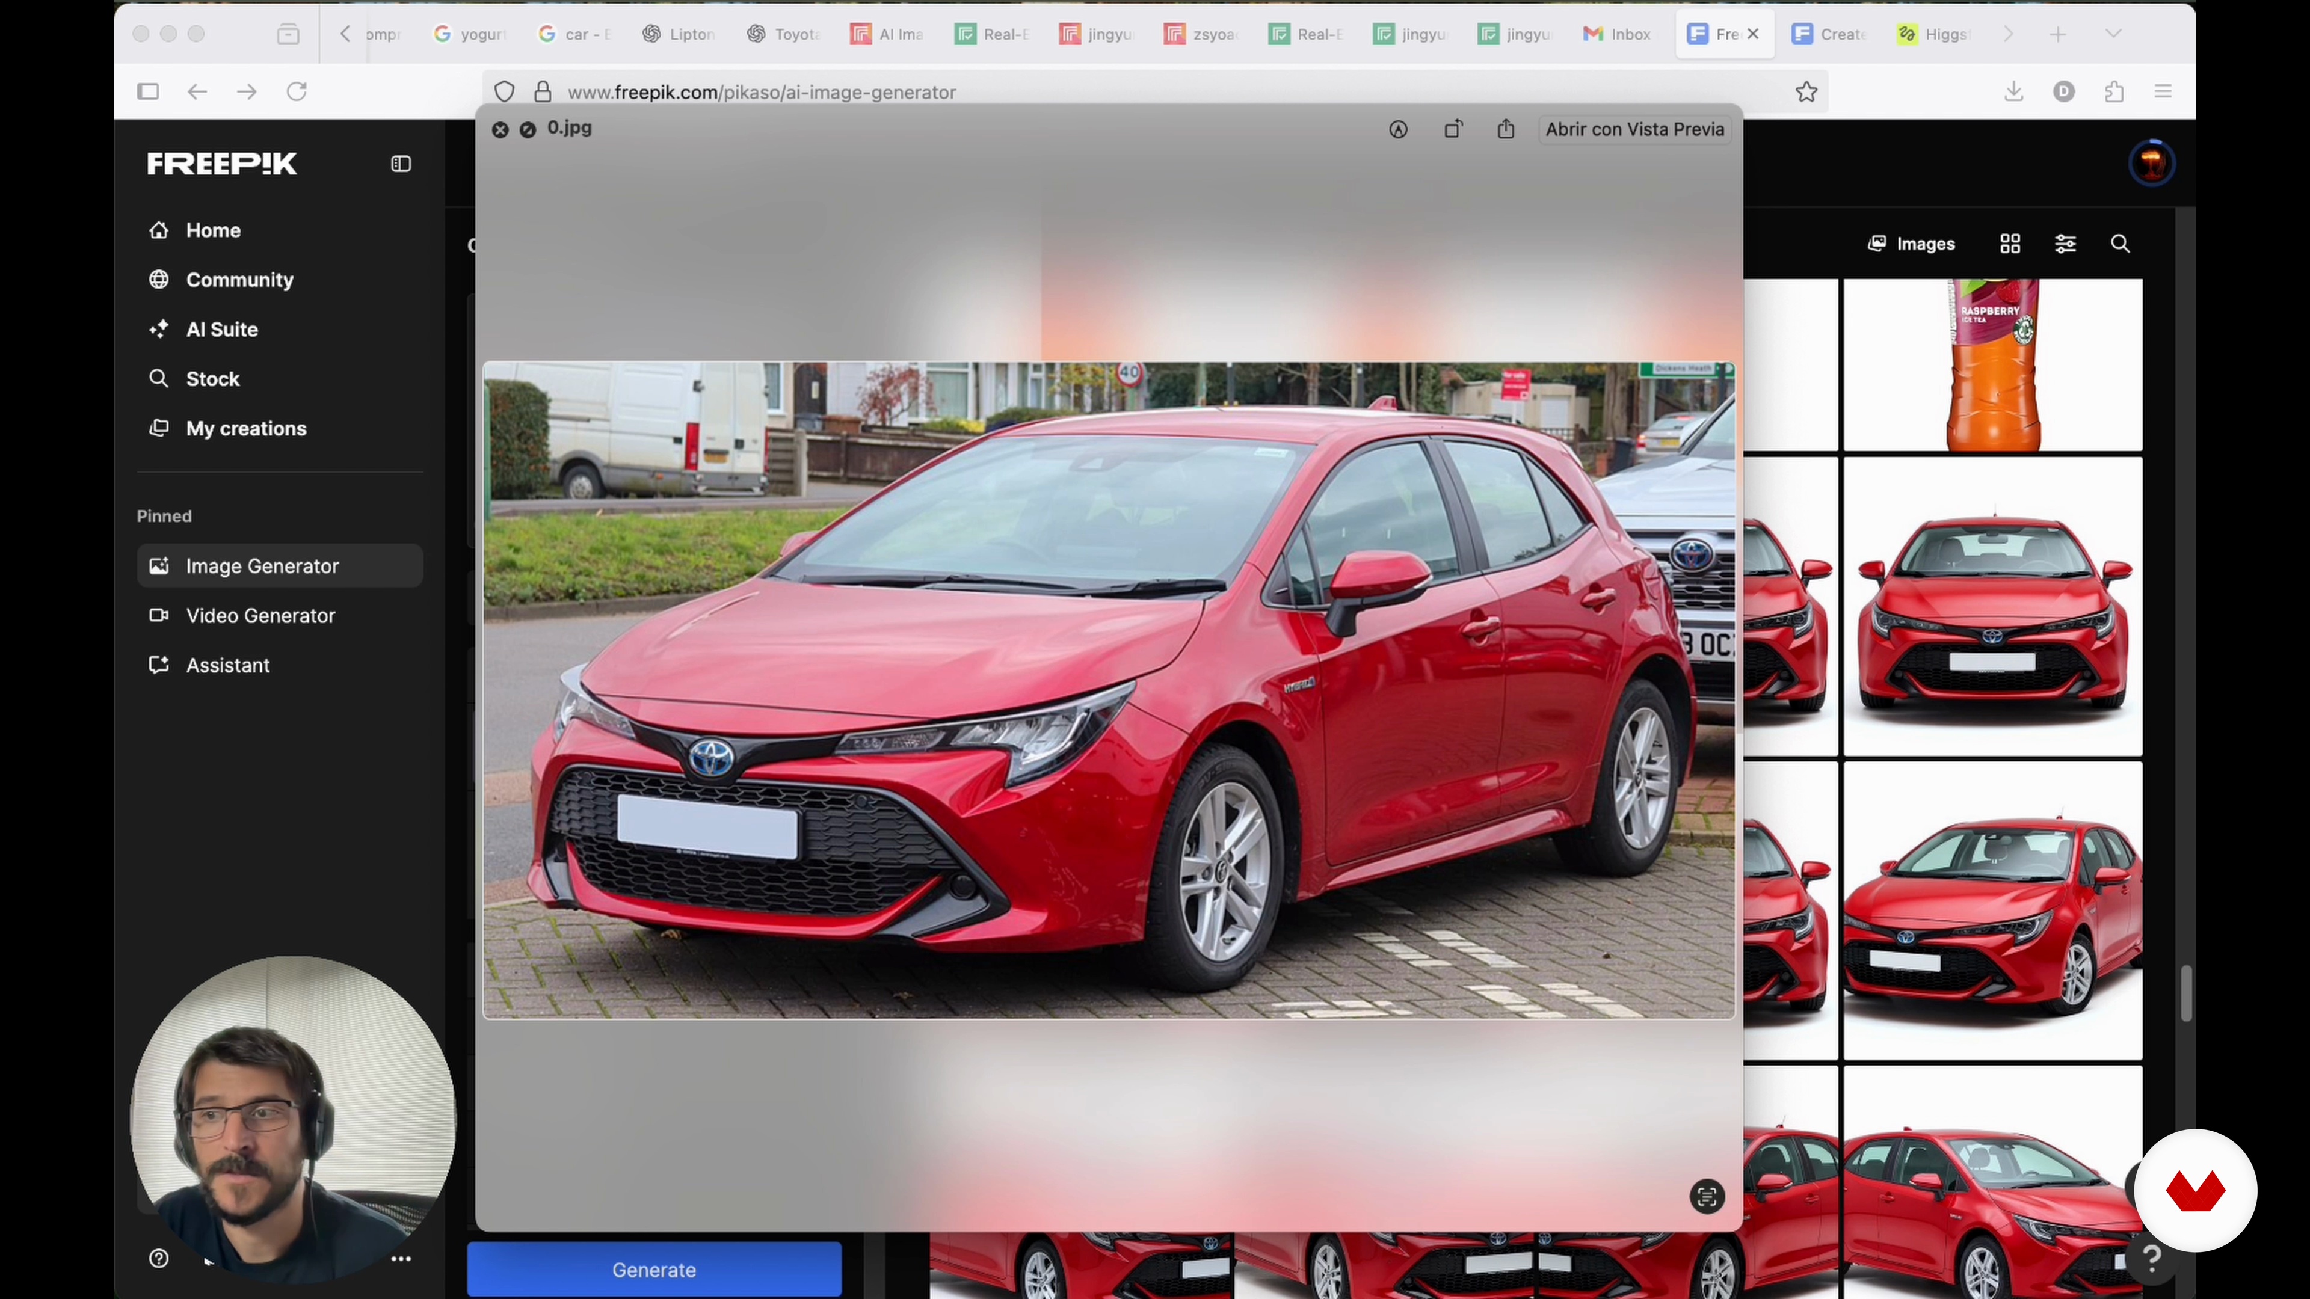2310x1299 pixels.
Task: Click the site padlock icon
Action: click(543, 91)
